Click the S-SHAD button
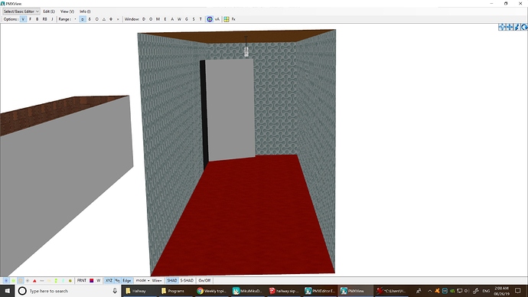The height and width of the screenshot is (297, 528). (x=187, y=280)
